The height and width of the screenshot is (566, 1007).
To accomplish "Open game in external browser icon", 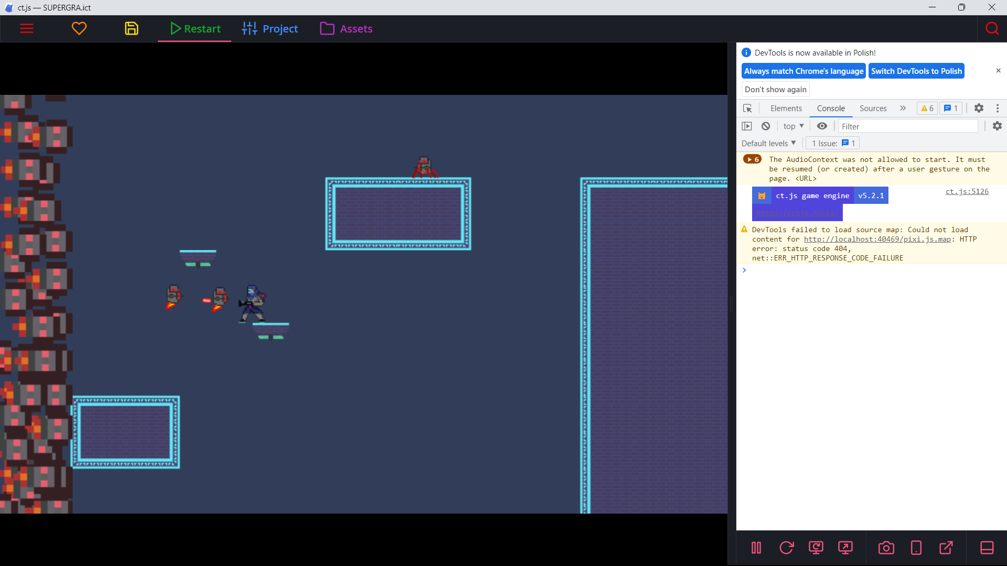I will click(946, 548).
